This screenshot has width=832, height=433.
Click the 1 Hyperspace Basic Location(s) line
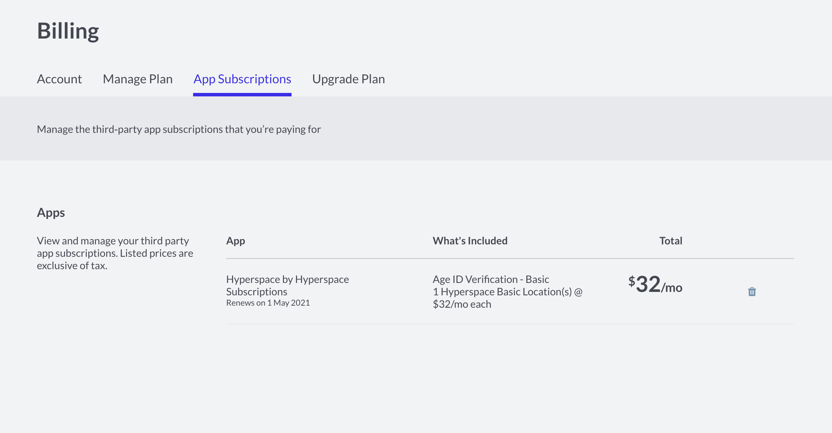(x=507, y=292)
